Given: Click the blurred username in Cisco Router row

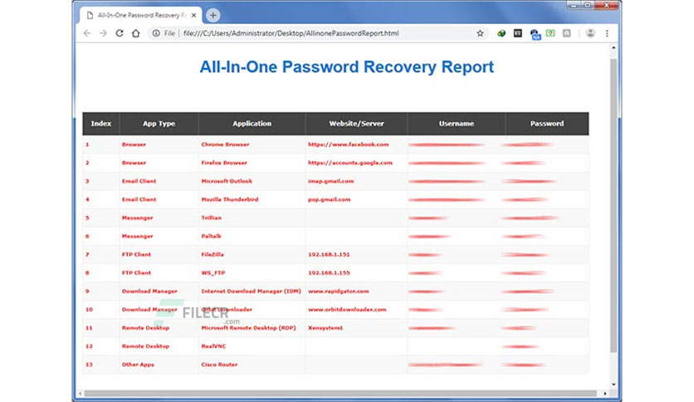Looking at the screenshot, I should pyautogui.click(x=445, y=365).
